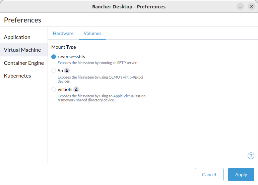Select the 9p mount type radio button
This screenshot has width=258, height=185.
[54, 71]
